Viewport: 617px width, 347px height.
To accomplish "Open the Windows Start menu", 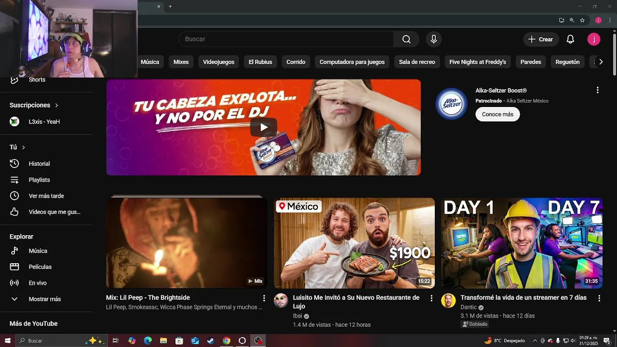I will pos(8,341).
